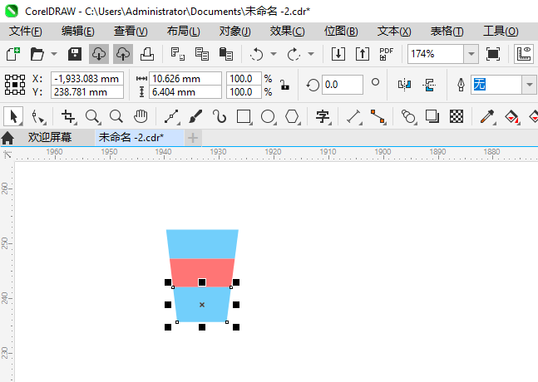Click the Import icon
Viewport: 538px width, 382px height.
pos(338,54)
